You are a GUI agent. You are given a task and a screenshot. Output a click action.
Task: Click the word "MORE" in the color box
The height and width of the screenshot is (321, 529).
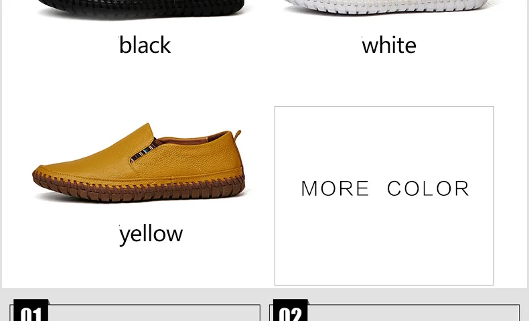coord(335,188)
